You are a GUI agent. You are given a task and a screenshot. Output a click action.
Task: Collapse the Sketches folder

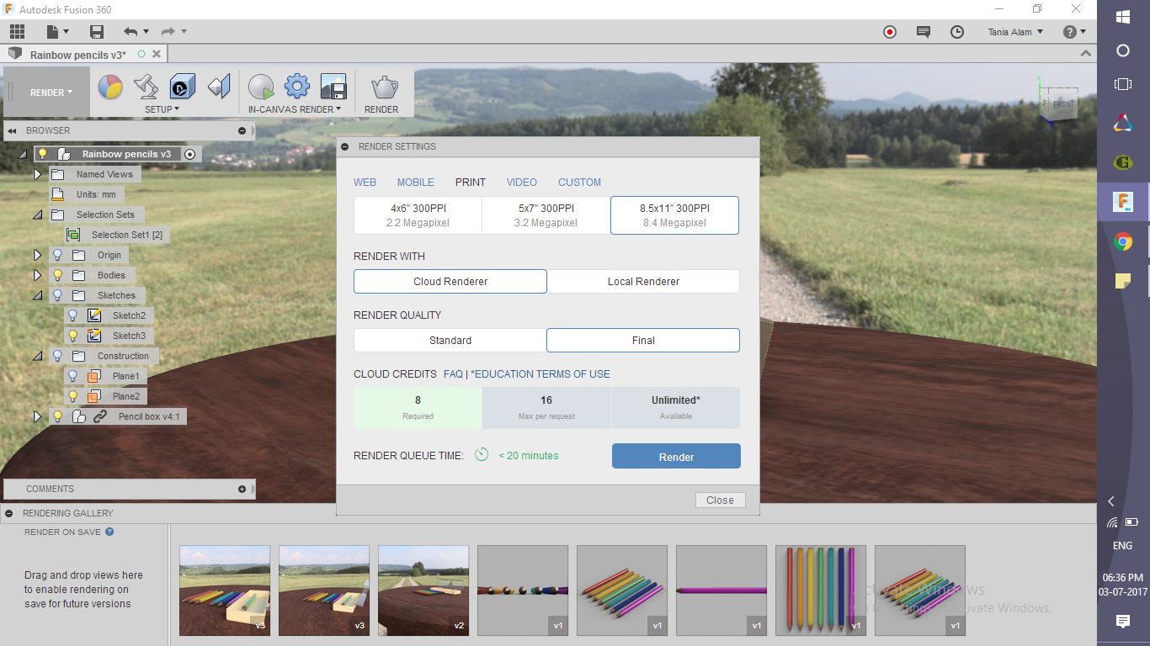(38, 295)
